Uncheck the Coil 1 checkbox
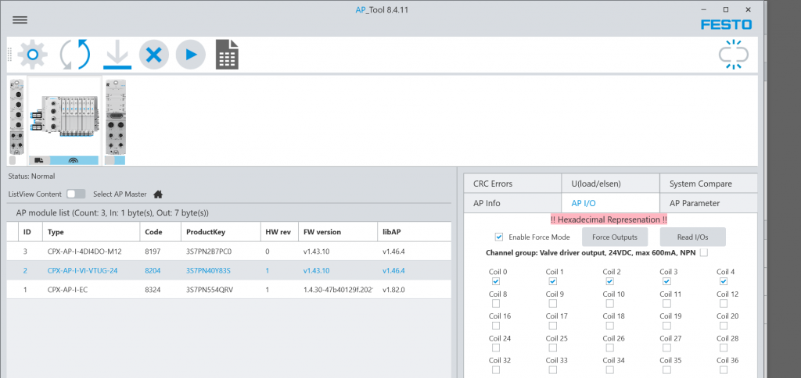Image resolution: width=801 pixels, height=378 pixels. coord(553,281)
